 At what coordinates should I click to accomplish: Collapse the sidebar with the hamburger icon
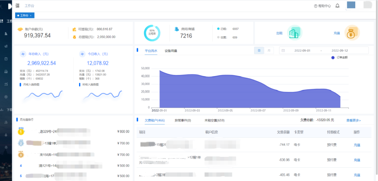17,6
